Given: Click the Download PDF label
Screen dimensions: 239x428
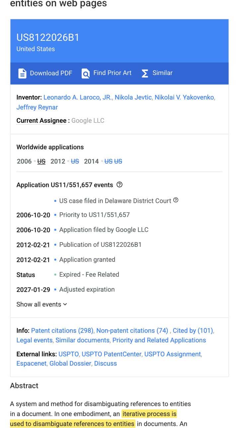Looking at the screenshot, I should [x=51, y=73].
